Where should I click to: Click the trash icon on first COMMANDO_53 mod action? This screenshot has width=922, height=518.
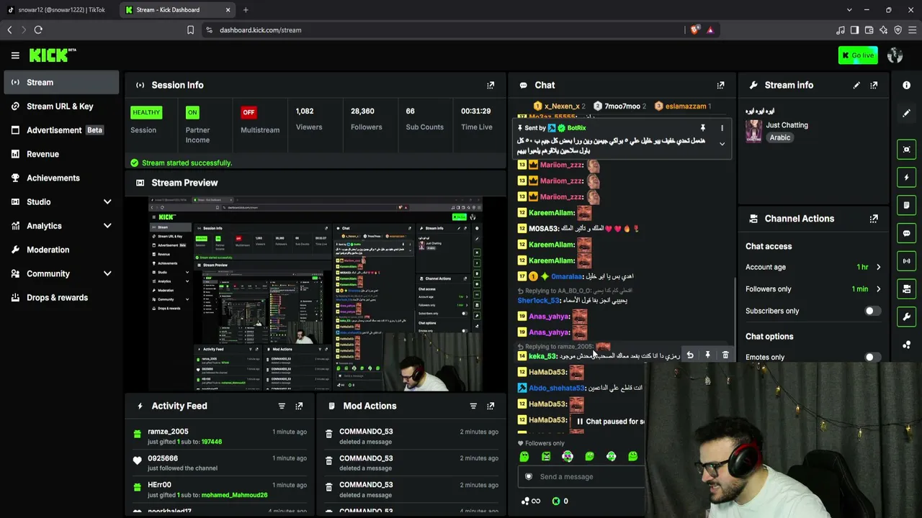click(x=329, y=434)
